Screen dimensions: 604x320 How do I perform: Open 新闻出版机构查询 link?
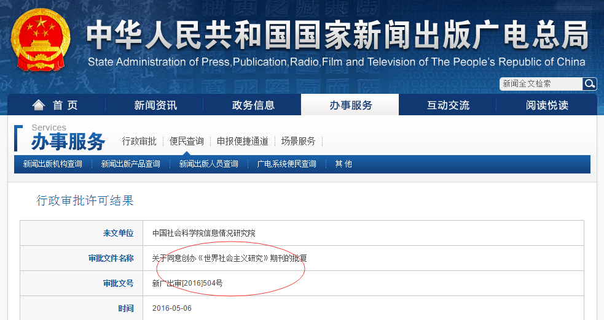point(53,164)
